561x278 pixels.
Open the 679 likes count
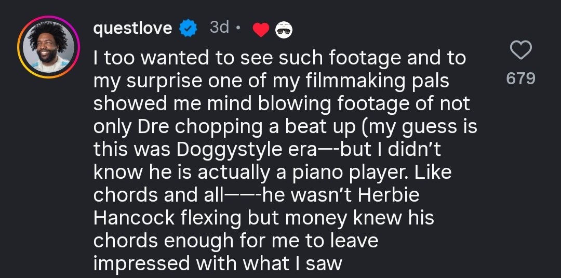521,78
